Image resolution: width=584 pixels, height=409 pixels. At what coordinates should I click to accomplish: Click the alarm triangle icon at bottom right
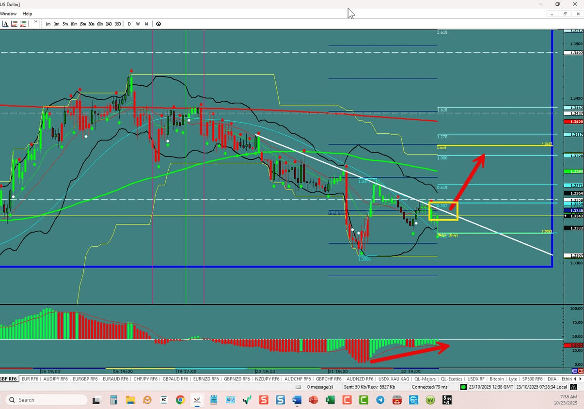tap(573, 387)
